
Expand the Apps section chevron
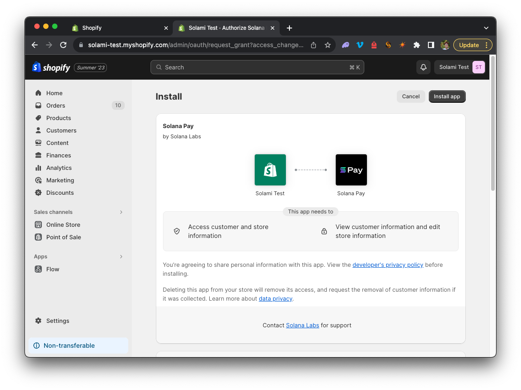121,257
